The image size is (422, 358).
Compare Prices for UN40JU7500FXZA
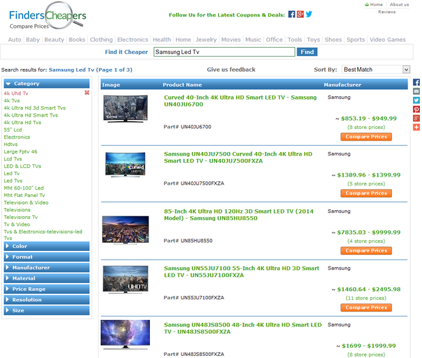tap(366, 193)
